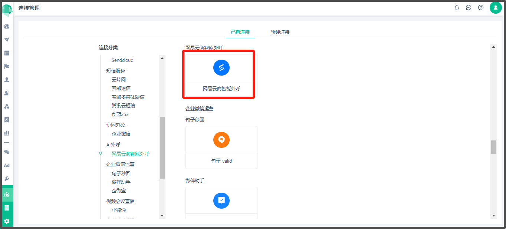Image resolution: width=506 pixels, height=229 pixels.
Task: Click the 企业微信运营 section heading in content
Action: (x=200, y=109)
